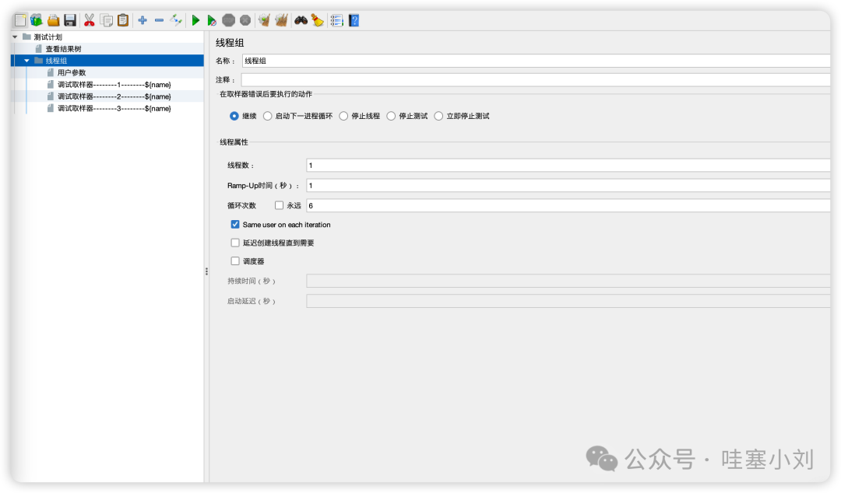The image size is (841, 493).
Task: Click the 名称 input field
Action: (x=536, y=61)
